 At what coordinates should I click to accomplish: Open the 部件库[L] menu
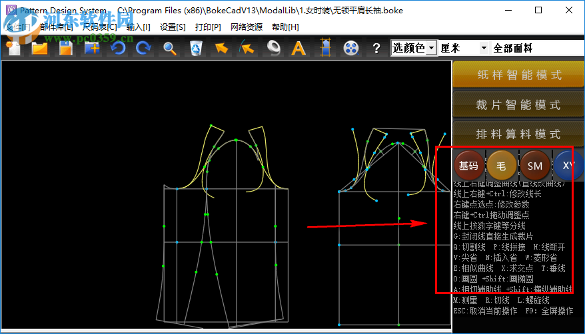point(57,27)
